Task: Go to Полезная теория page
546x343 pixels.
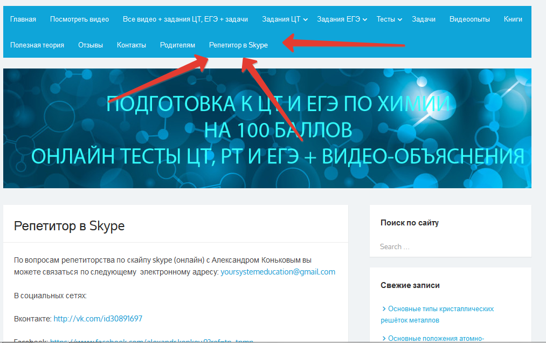Action: [x=37, y=45]
